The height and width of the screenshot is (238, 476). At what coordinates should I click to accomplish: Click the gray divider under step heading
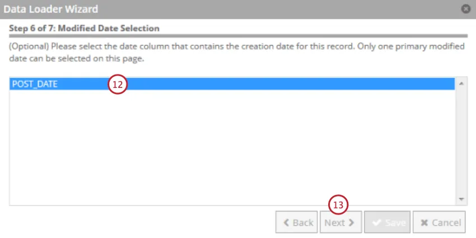(237, 35)
